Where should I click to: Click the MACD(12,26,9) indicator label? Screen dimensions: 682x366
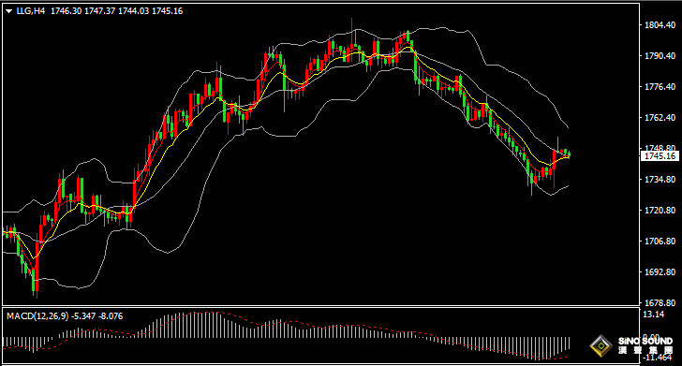coord(37,316)
